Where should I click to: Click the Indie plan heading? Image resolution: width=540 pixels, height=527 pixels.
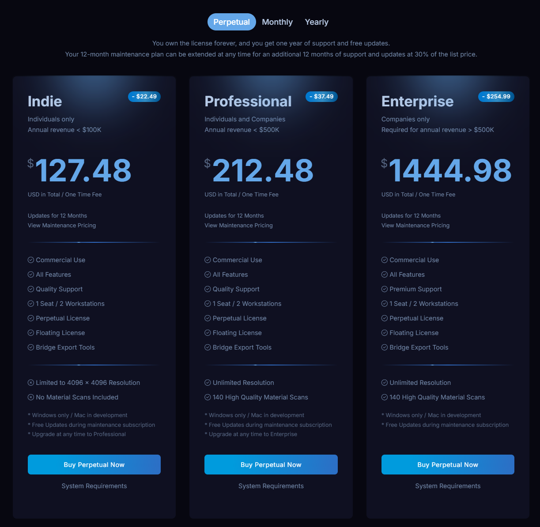(x=45, y=102)
